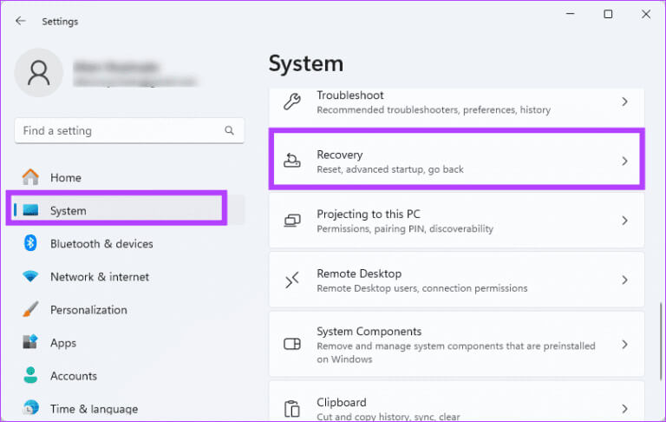
Task: Go back using the back arrow
Action: (x=20, y=21)
